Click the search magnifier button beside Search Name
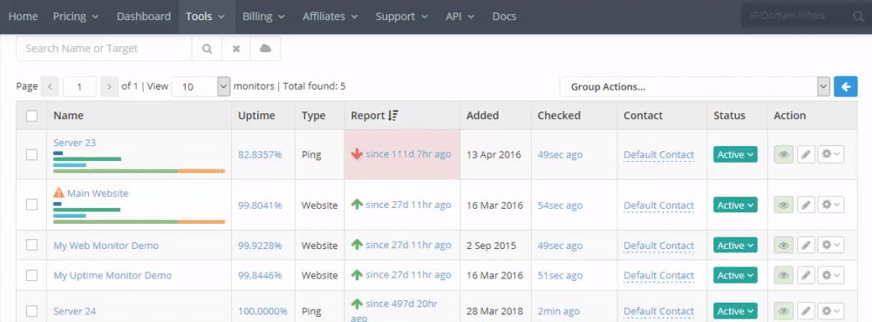The width and height of the screenshot is (872, 322). 207,49
